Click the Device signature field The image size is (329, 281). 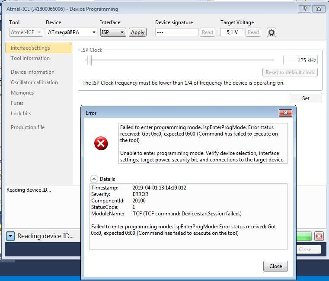[x=177, y=32]
